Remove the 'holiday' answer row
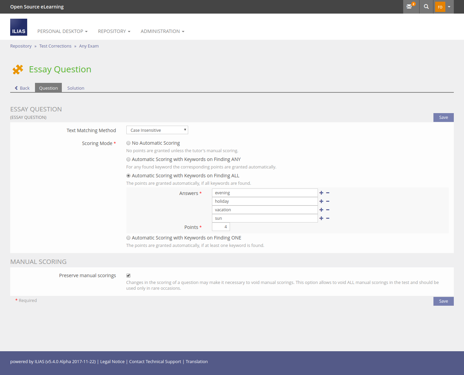Image resolution: width=464 pixels, height=375 pixels. pos(328,201)
